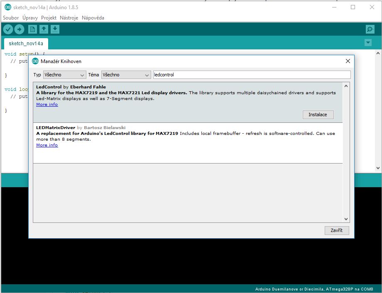The height and width of the screenshot is (293, 382).
Task: Click the library search field containing ledcontrol
Action: click(252, 75)
